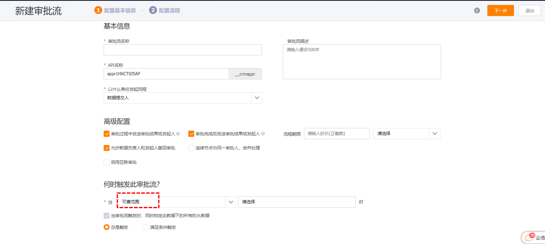Click help icon next to 审批完成后发送审批结果给发起人

click(x=263, y=134)
